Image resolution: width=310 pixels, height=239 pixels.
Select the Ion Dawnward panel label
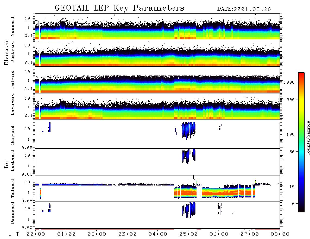click(x=12, y=213)
